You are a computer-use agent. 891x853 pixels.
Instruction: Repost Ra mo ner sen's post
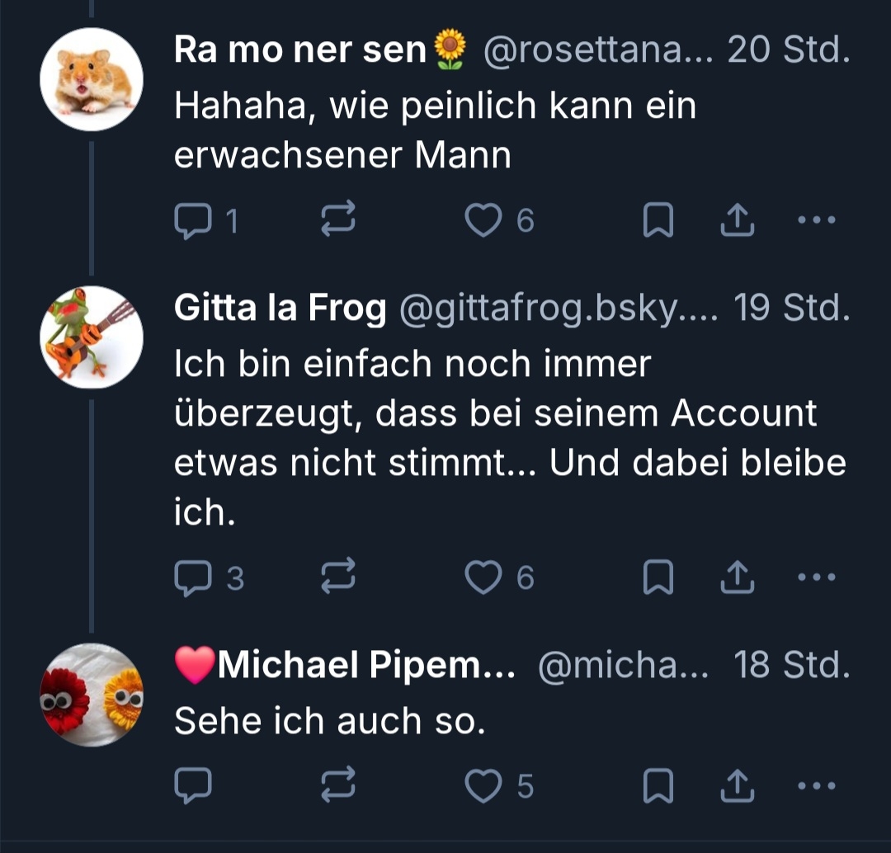pos(338,220)
